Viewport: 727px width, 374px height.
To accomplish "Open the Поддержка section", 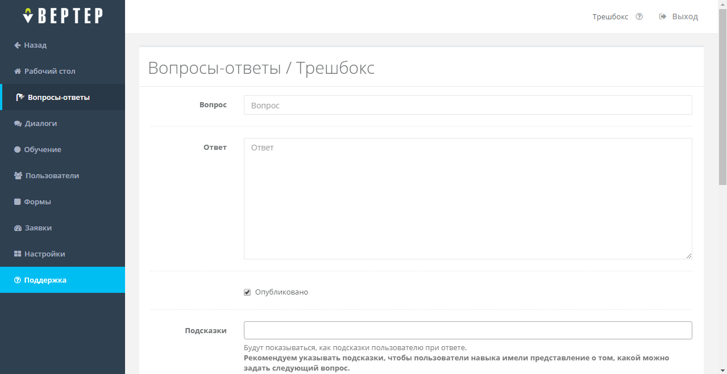I will coord(63,280).
